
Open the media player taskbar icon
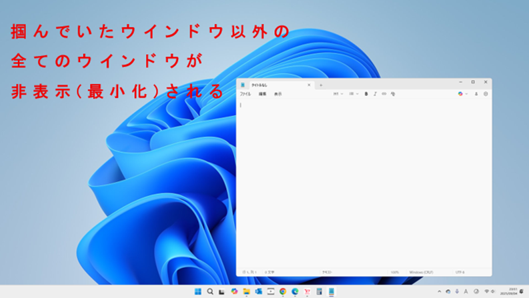271,291
